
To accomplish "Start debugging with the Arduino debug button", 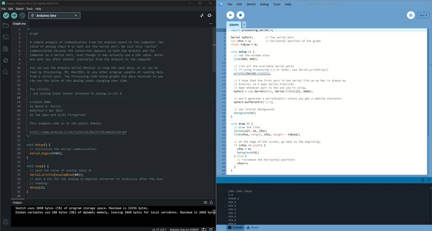I will [x=22, y=16].
